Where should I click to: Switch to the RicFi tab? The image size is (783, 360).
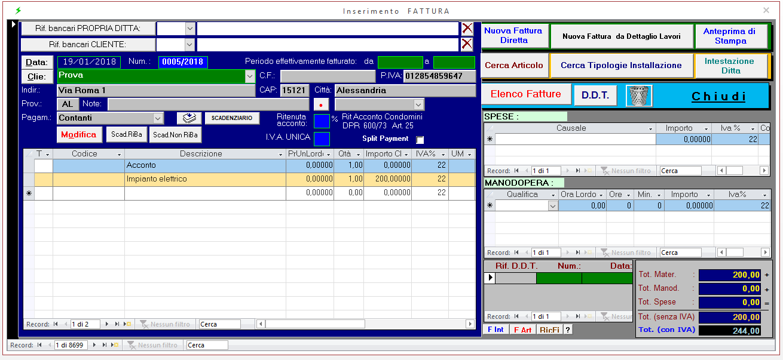(549, 330)
